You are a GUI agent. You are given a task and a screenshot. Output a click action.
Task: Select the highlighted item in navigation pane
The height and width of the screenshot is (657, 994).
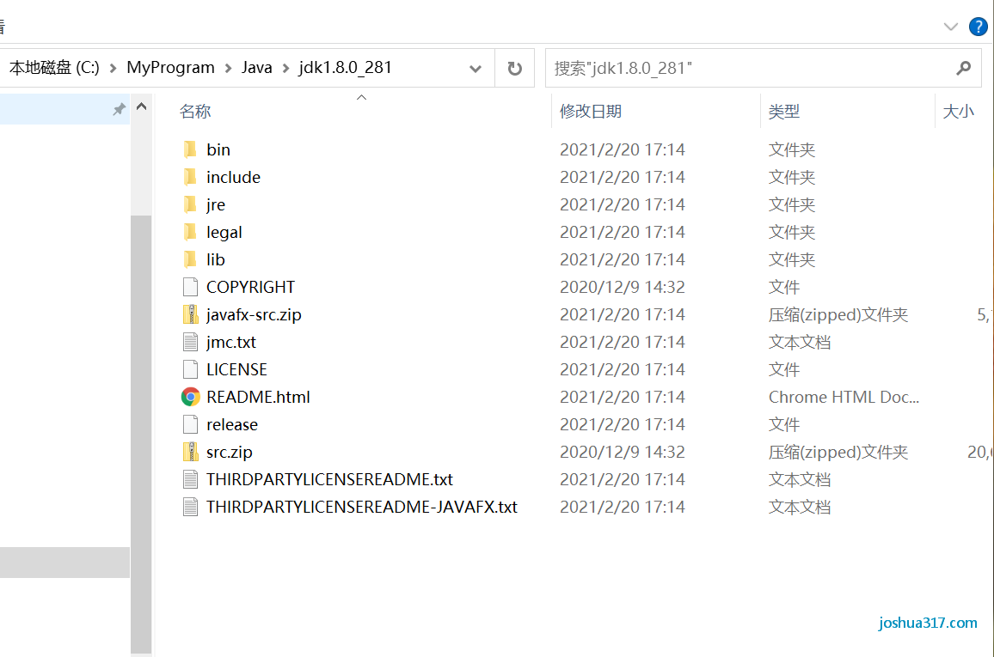(x=64, y=562)
